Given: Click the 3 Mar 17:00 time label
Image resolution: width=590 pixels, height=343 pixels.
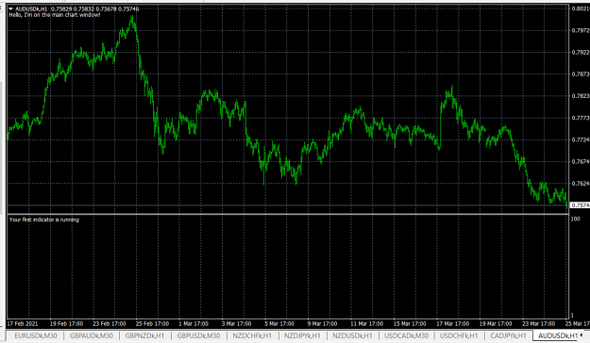Looking at the screenshot, I should (x=236, y=323).
